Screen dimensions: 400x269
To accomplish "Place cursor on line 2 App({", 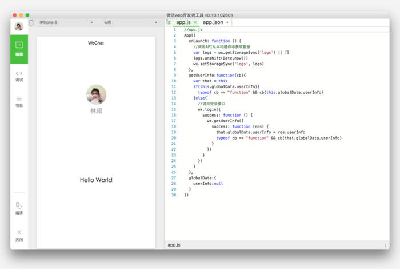I will click(x=190, y=35).
